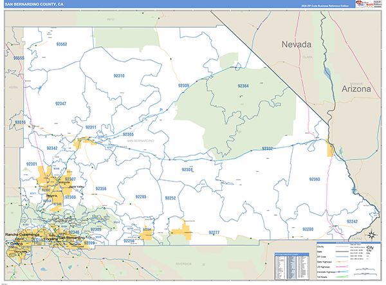The width and height of the screenshot is (386, 285).
Task: Click ZIP code 92277 label
Action: [x=214, y=232]
